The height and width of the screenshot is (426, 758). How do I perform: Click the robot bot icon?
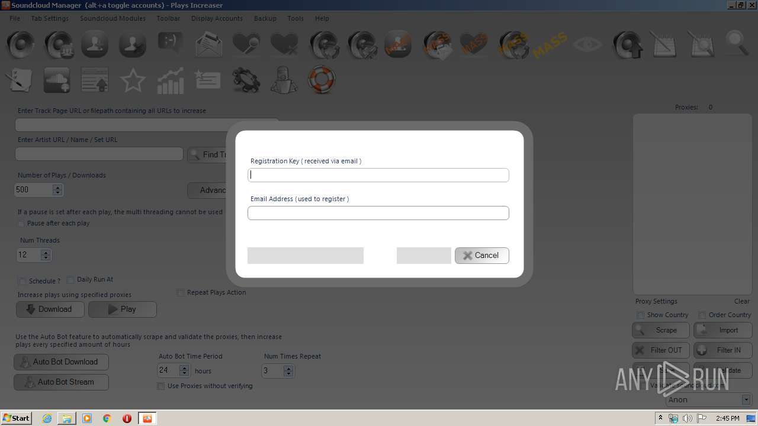[x=284, y=80]
